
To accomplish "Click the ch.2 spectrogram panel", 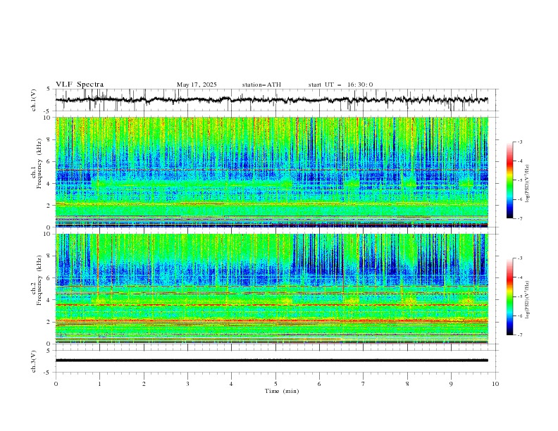I will point(272,289).
